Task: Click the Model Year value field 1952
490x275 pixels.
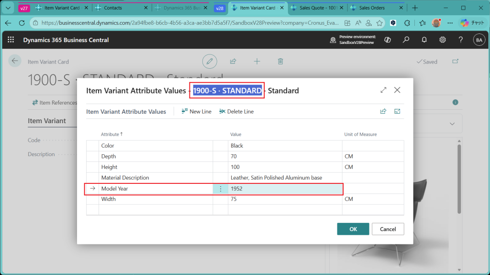Action: point(284,189)
